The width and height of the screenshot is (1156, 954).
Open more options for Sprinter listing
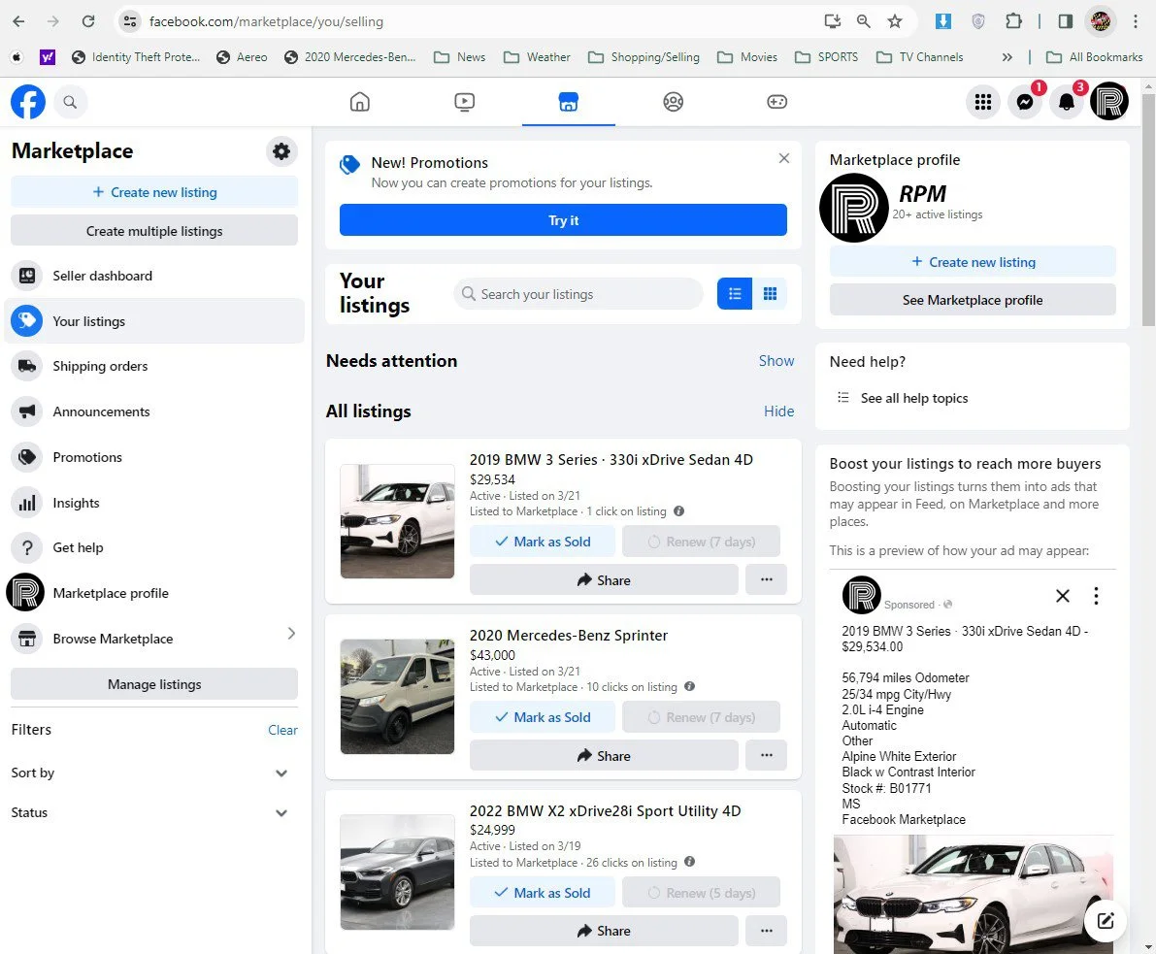[x=767, y=756]
